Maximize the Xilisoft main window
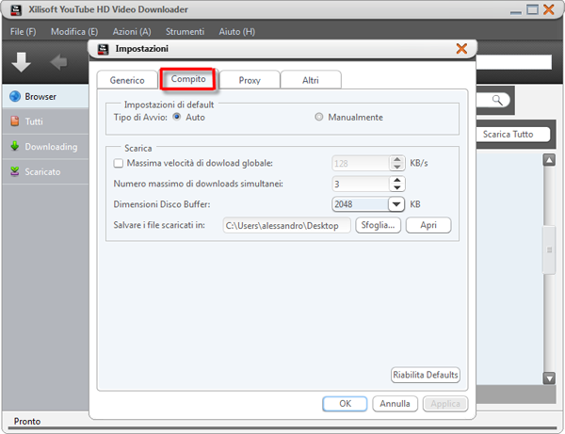The height and width of the screenshot is (434, 565). click(x=532, y=9)
